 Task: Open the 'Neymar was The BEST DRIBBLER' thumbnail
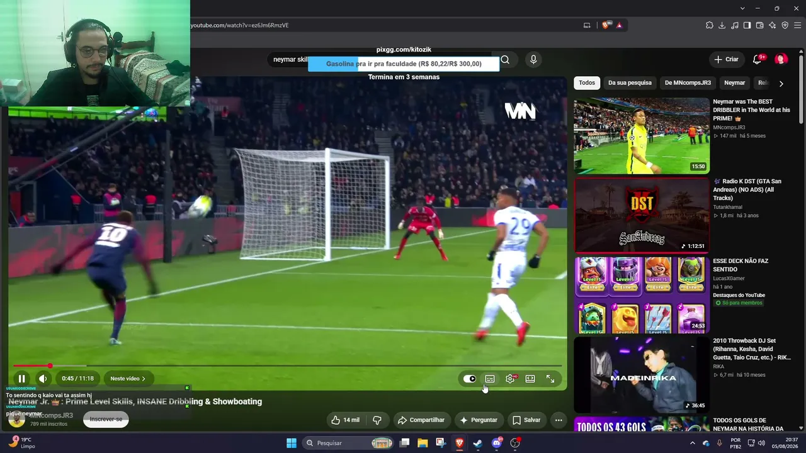pos(642,135)
